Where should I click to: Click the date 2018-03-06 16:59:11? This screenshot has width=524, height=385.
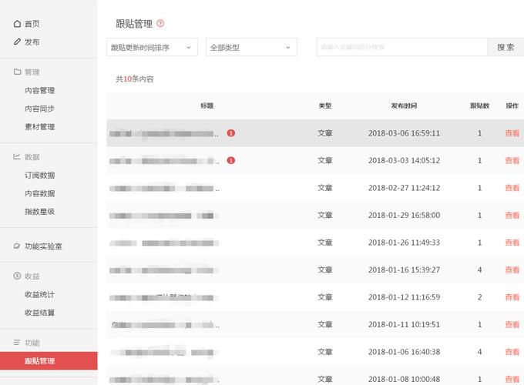(x=404, y=133)
